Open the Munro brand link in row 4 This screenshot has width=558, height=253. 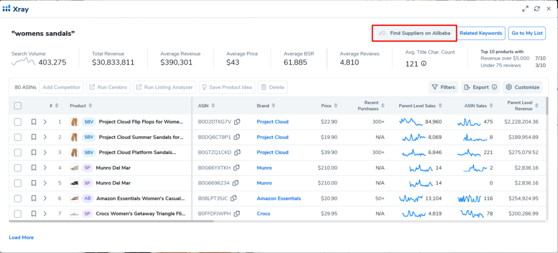coord(264,168)
